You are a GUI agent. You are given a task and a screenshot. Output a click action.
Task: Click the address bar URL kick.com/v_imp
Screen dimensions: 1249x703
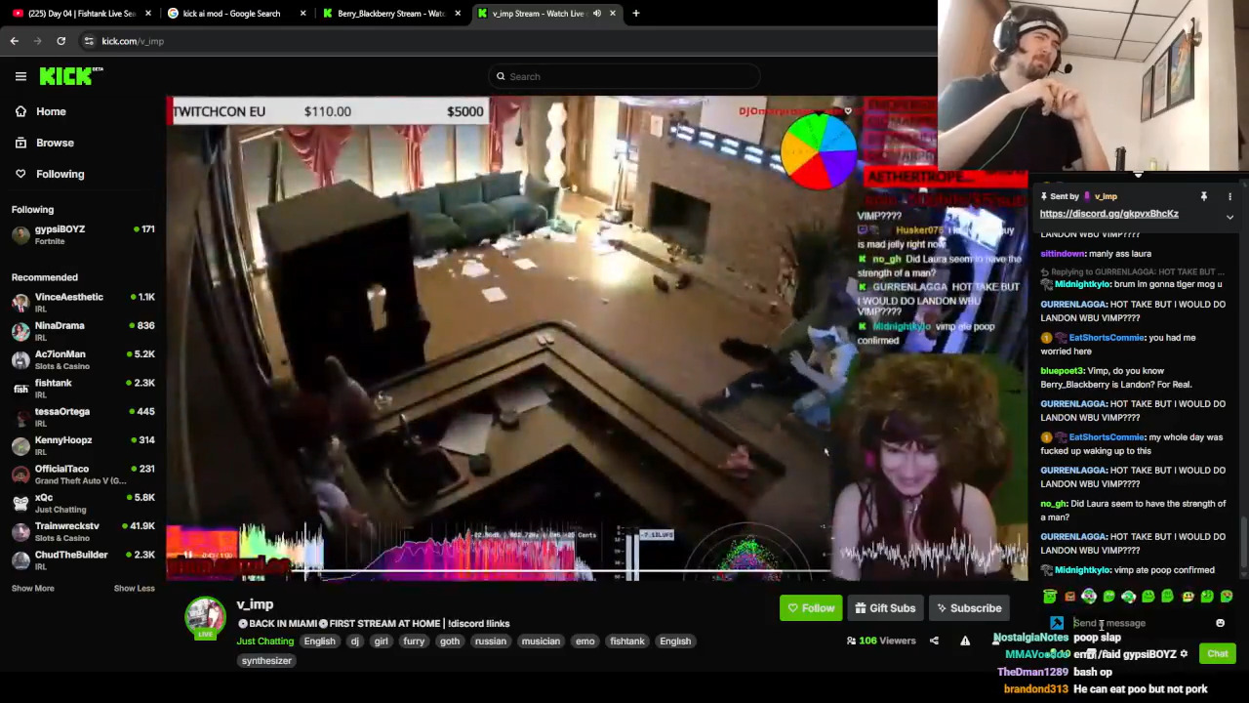point(133,41)
